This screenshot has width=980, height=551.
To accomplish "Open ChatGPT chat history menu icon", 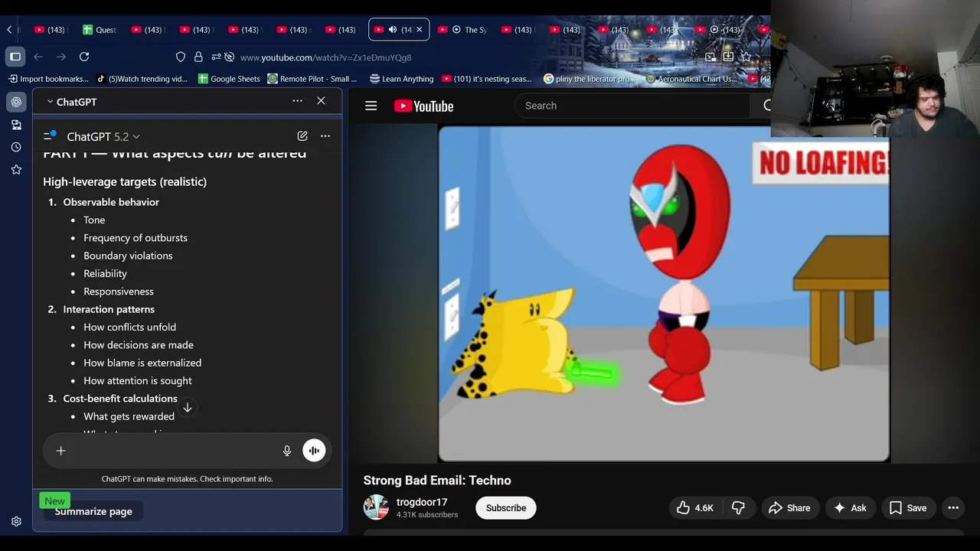I will pos(49,135).
